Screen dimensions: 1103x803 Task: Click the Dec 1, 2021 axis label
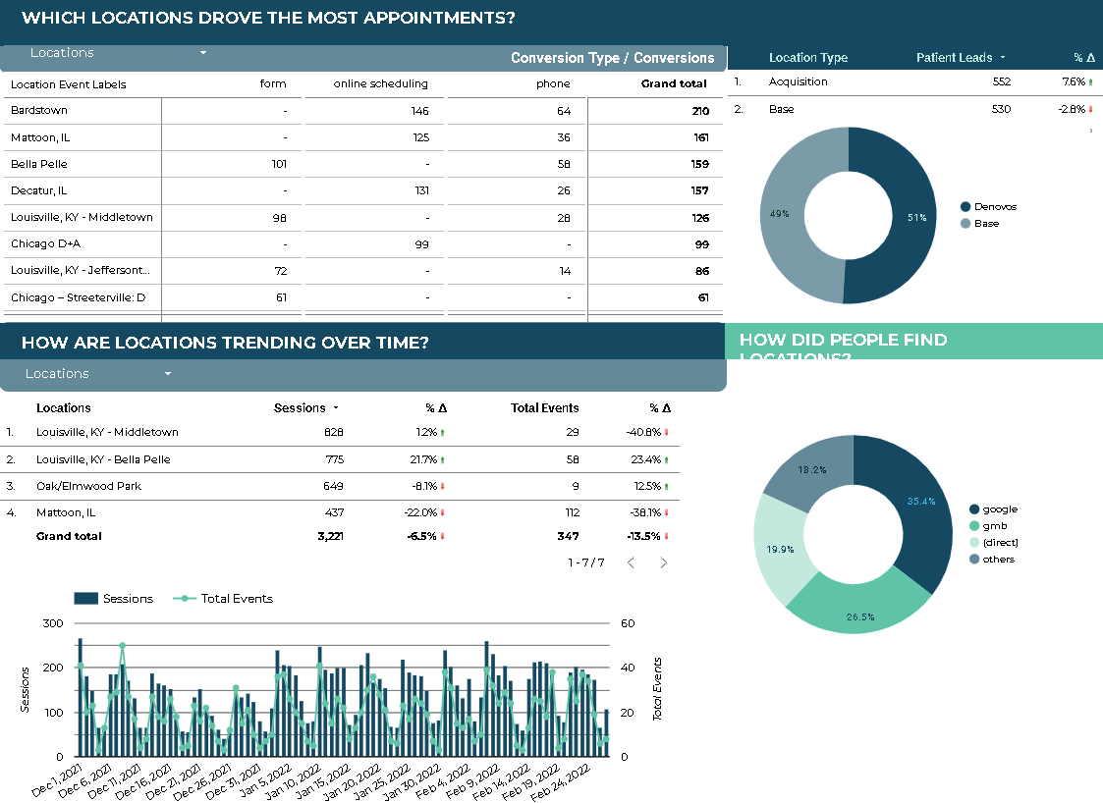(58, 779)
